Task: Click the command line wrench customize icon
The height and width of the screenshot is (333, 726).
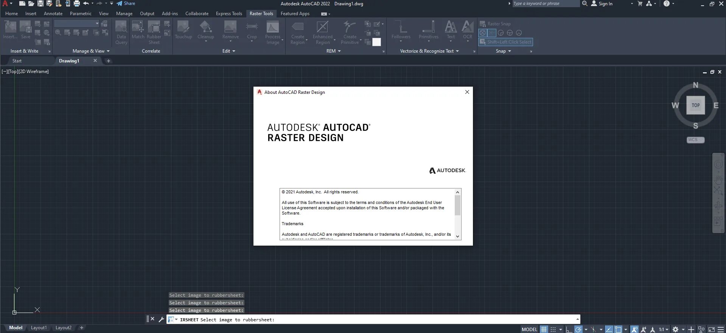Action: (x=161, y=319)
